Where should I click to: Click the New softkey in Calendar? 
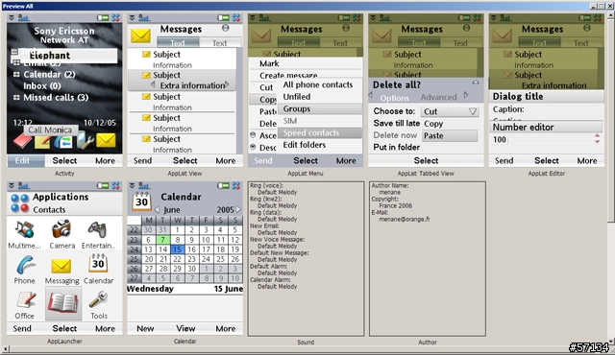(x=145, y=329)
